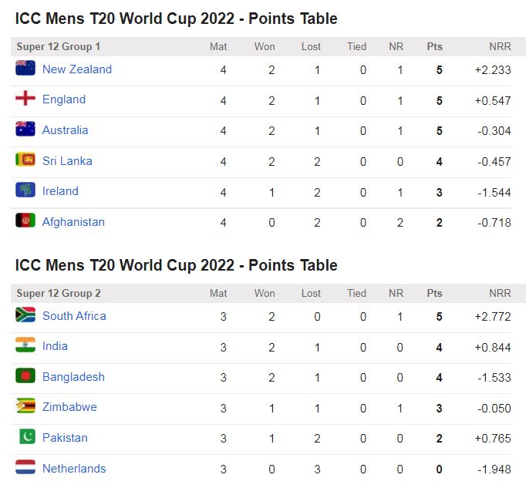
Task: Select the Pakistan team link
Action: coord(65,438)
